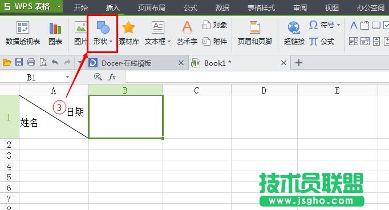Click the WPS 表格 application button

(31, 6)
